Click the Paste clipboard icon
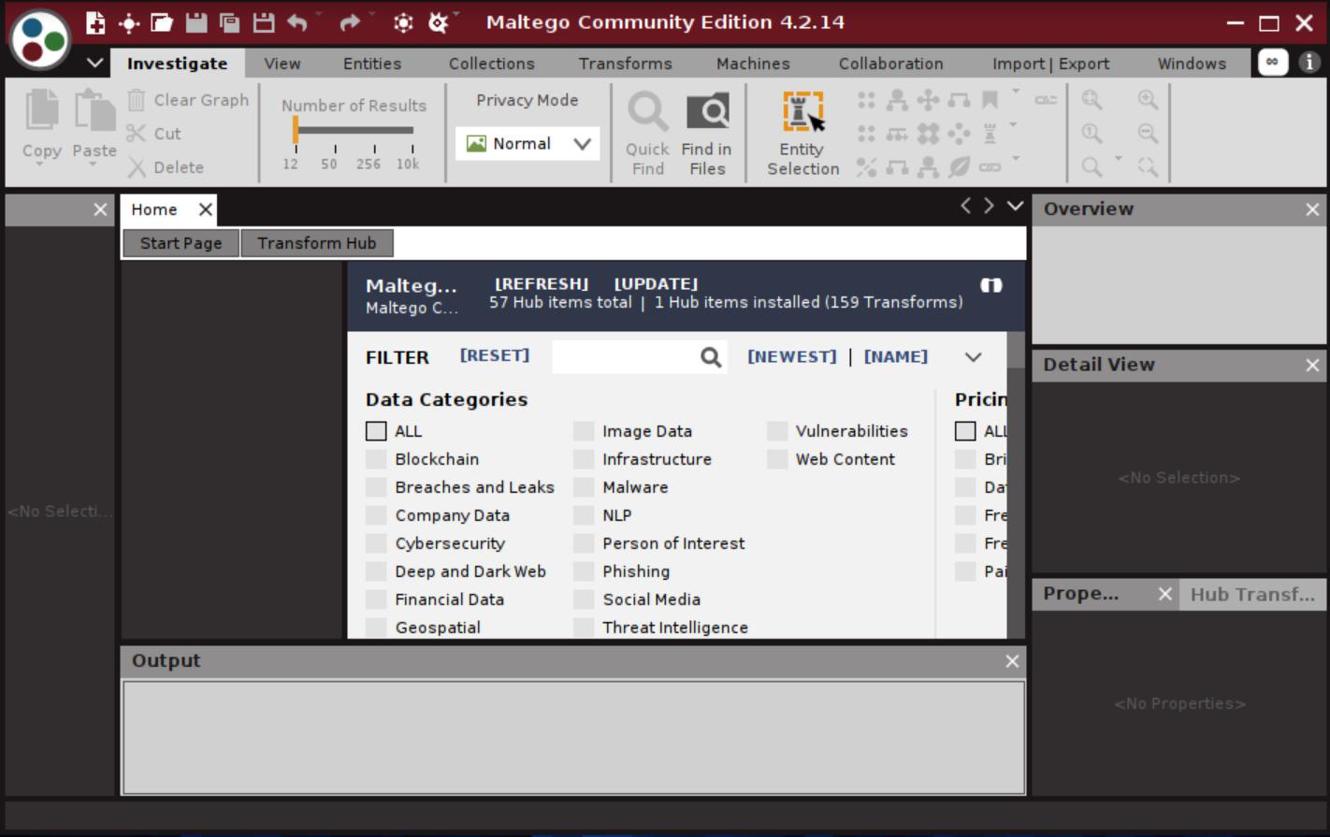The width and height of the screenshot is (1330, 837). tap(94, 109)
